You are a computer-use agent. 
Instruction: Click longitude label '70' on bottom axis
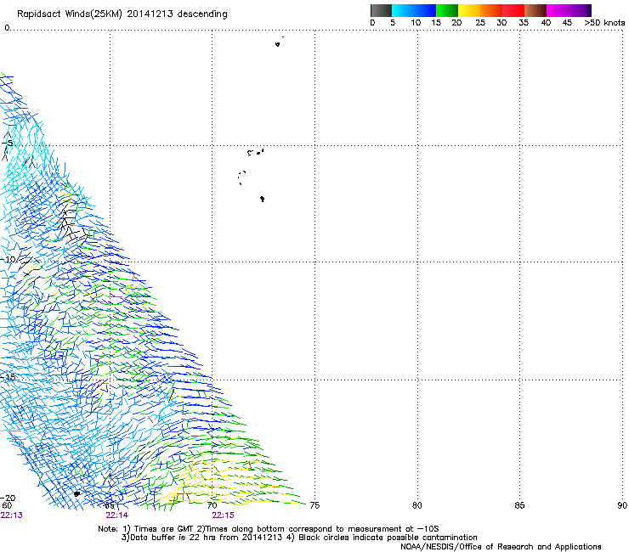pos(212,505)
